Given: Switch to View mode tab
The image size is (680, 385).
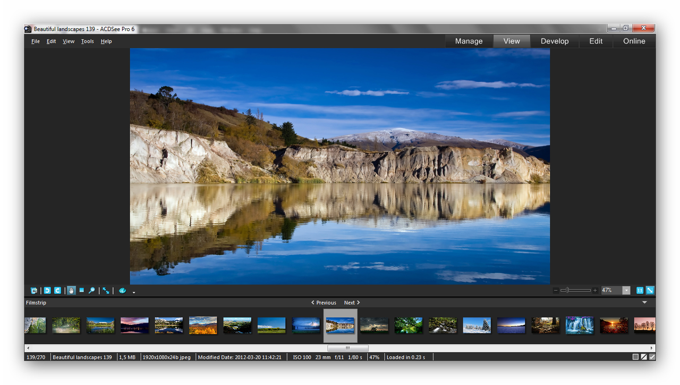Looking at the screenshot, I should point(512,41).
